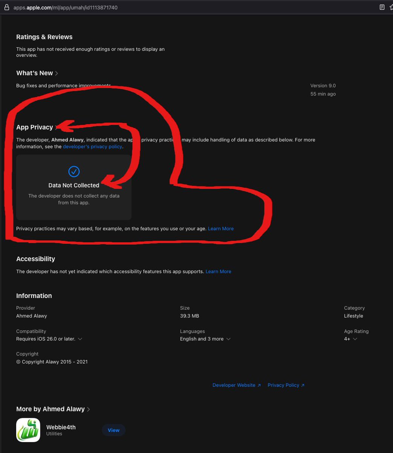The height and width of the screenshot is (453, 393).
Task: Select the Size value 39.3 MB
Action: (190, 316)
